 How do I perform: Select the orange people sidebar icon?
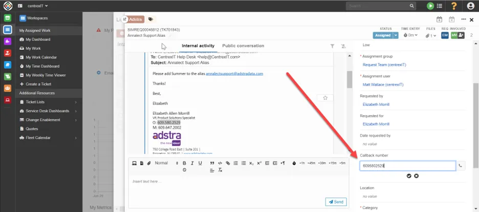tap(8, 88)
